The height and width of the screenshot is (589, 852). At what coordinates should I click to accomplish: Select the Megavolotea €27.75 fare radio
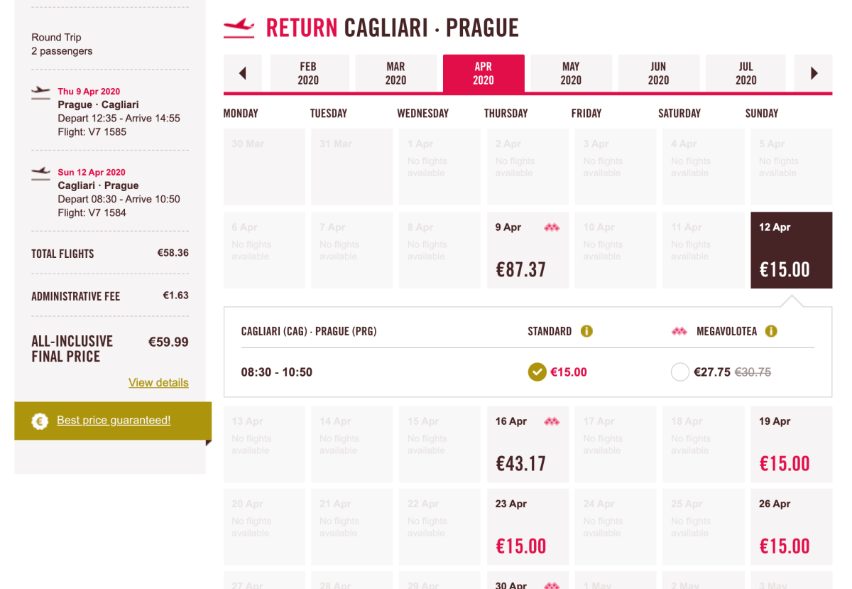point(679,372)
